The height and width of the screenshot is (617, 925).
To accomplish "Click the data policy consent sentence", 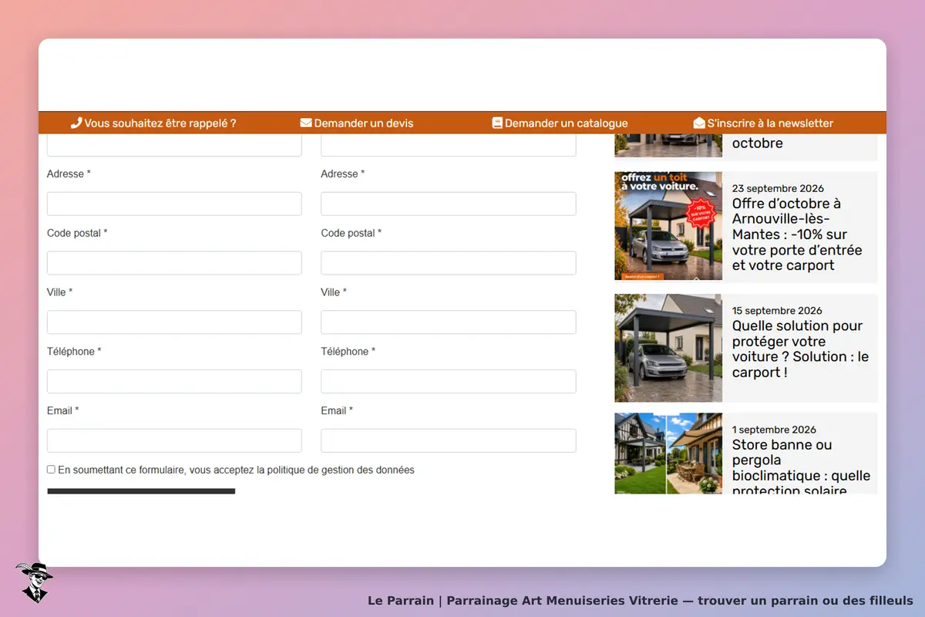I will point(236,470).
